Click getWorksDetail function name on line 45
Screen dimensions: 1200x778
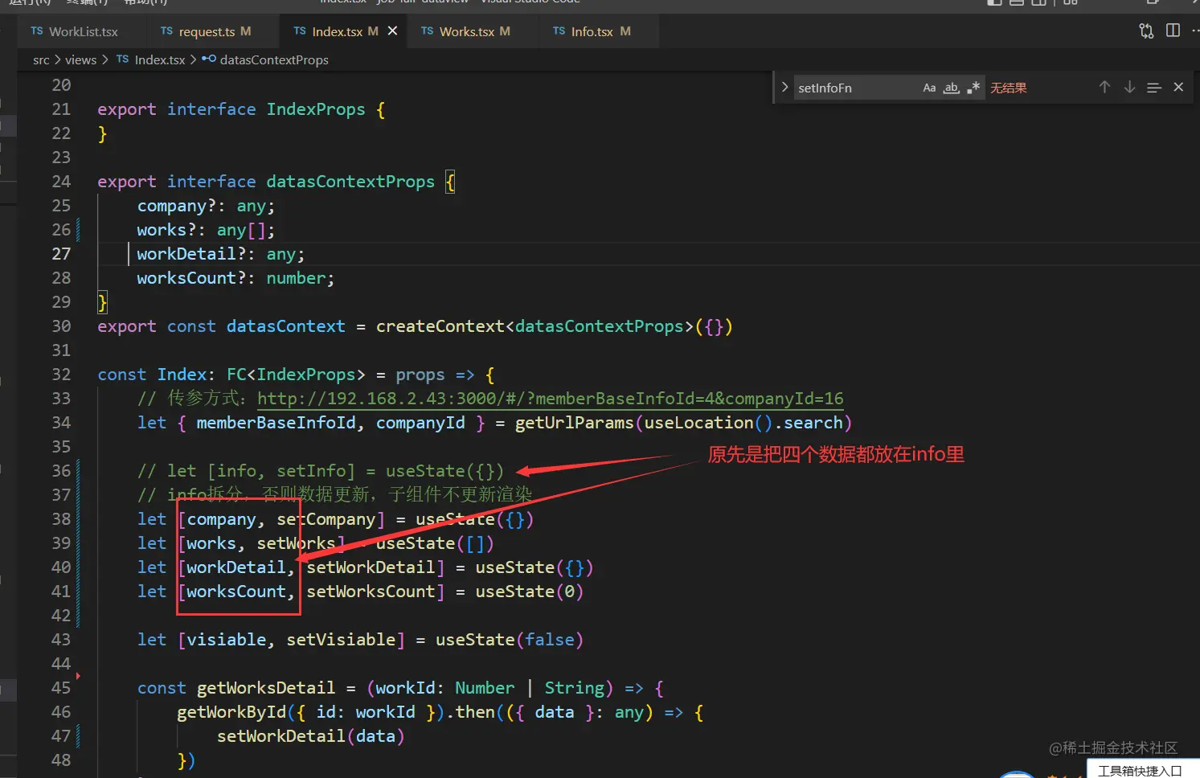[266, 688]
